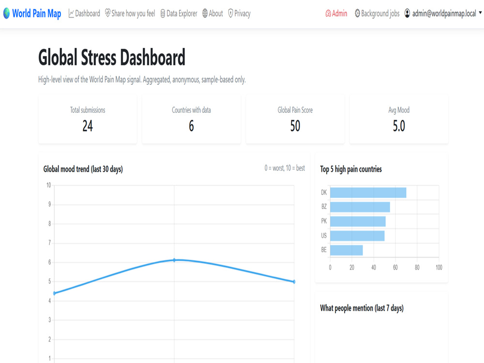
Task: Click the What people mention (last 7 days) title
Action: click(362, 308)
